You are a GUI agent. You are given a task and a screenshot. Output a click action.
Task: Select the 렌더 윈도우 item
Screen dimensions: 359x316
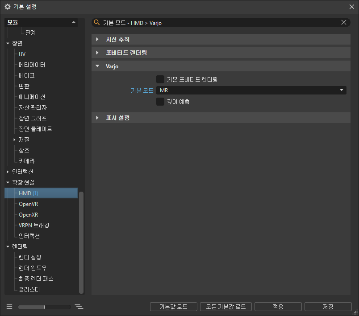33,268
